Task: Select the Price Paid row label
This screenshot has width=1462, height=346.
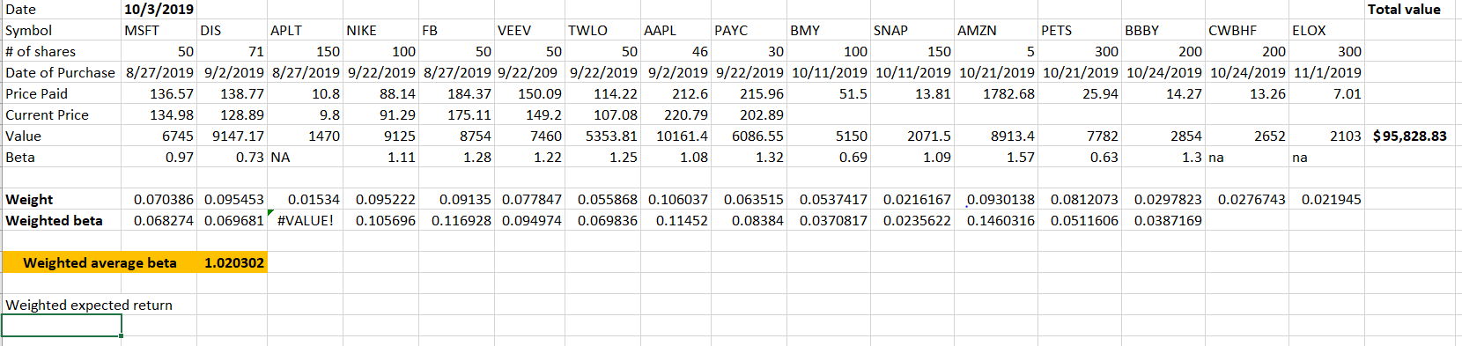Action: click(62, 93)
